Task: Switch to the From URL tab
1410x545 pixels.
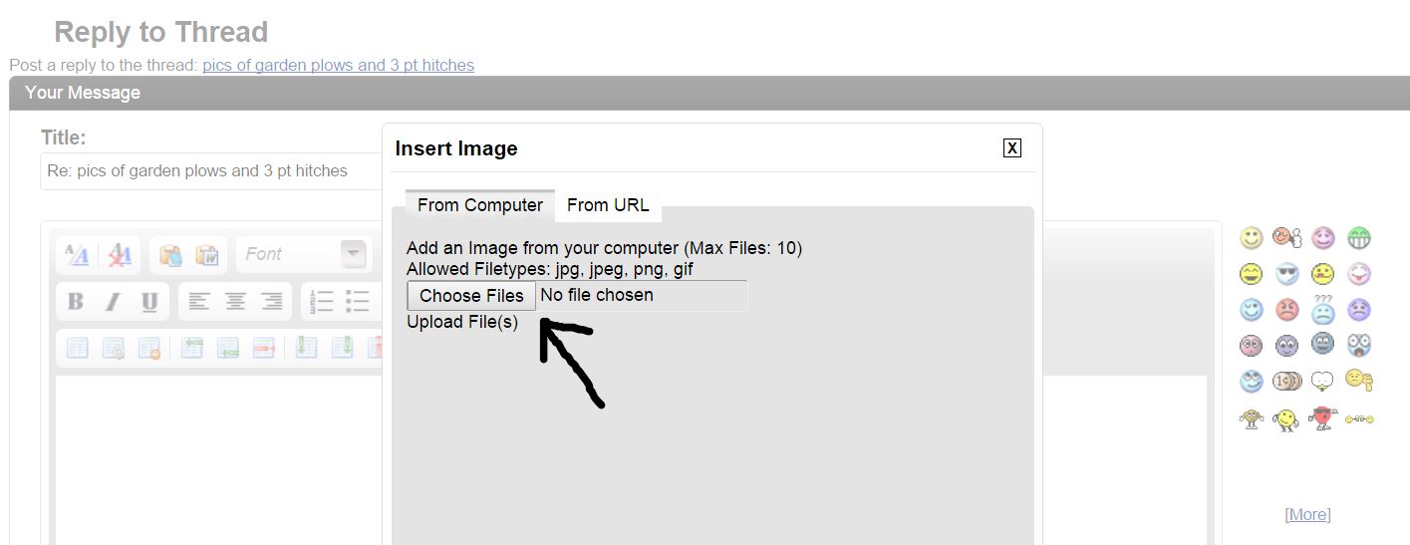Action: (x=608, y=205)
